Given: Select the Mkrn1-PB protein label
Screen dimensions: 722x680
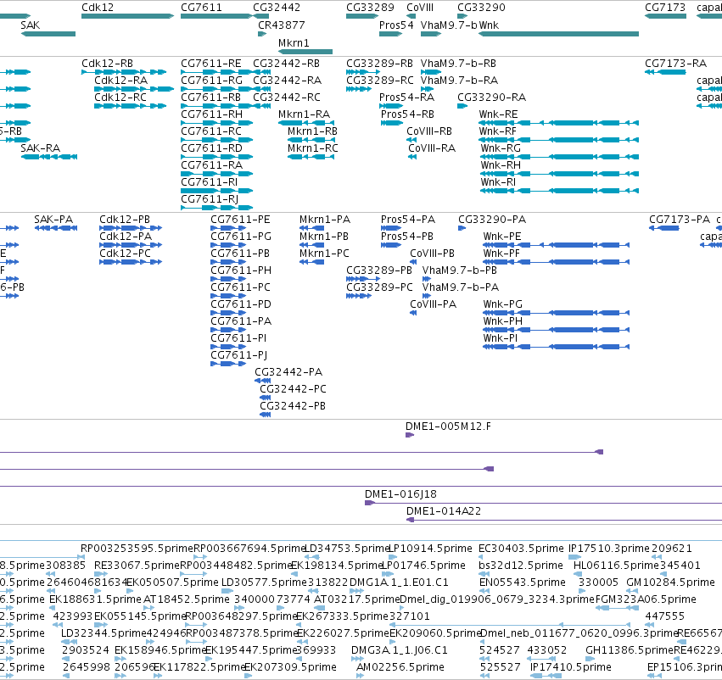Looking at the screenshot, I should tap(324, 236).
